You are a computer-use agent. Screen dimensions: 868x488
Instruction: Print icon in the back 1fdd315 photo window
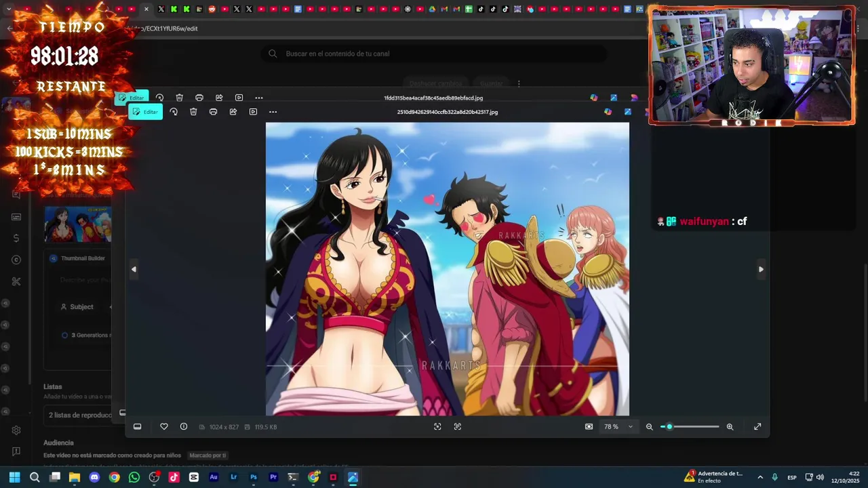click(199, 98)
